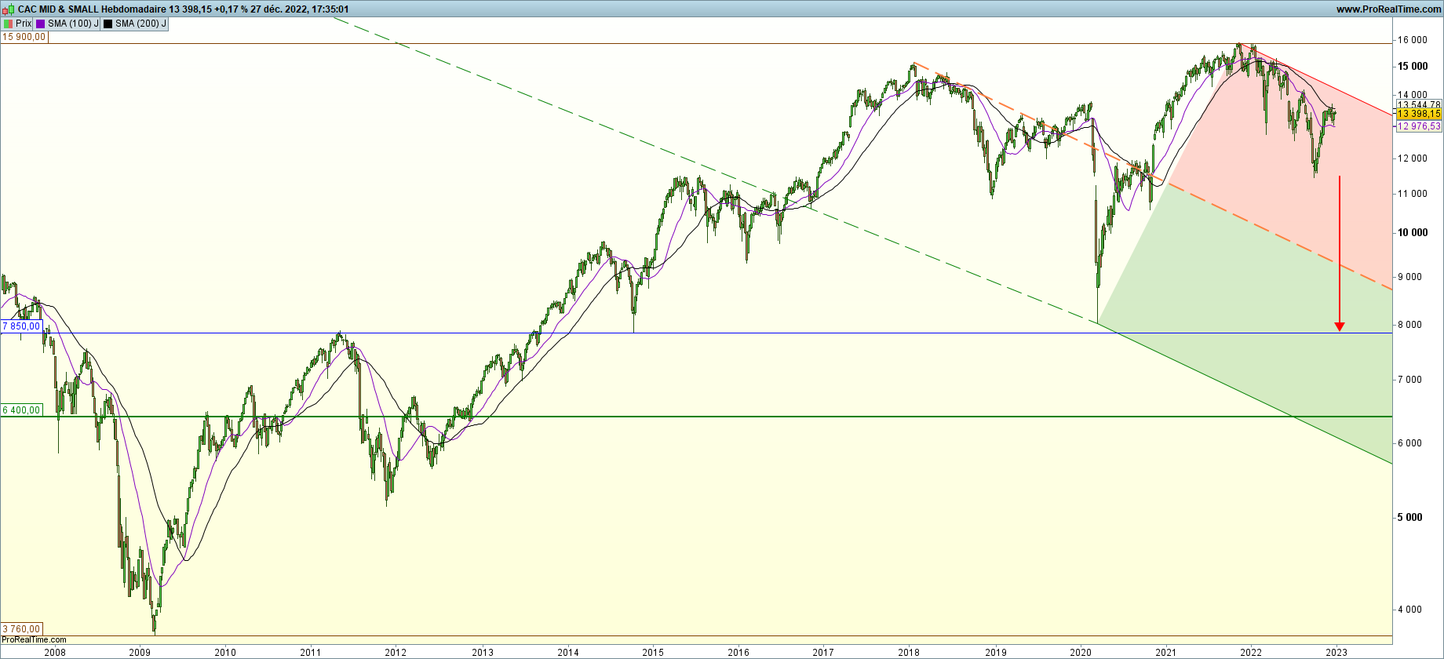The image size is (1444, 659).
Task: Click the 2016 label on time axis
Action: click(x=738, y=652)
